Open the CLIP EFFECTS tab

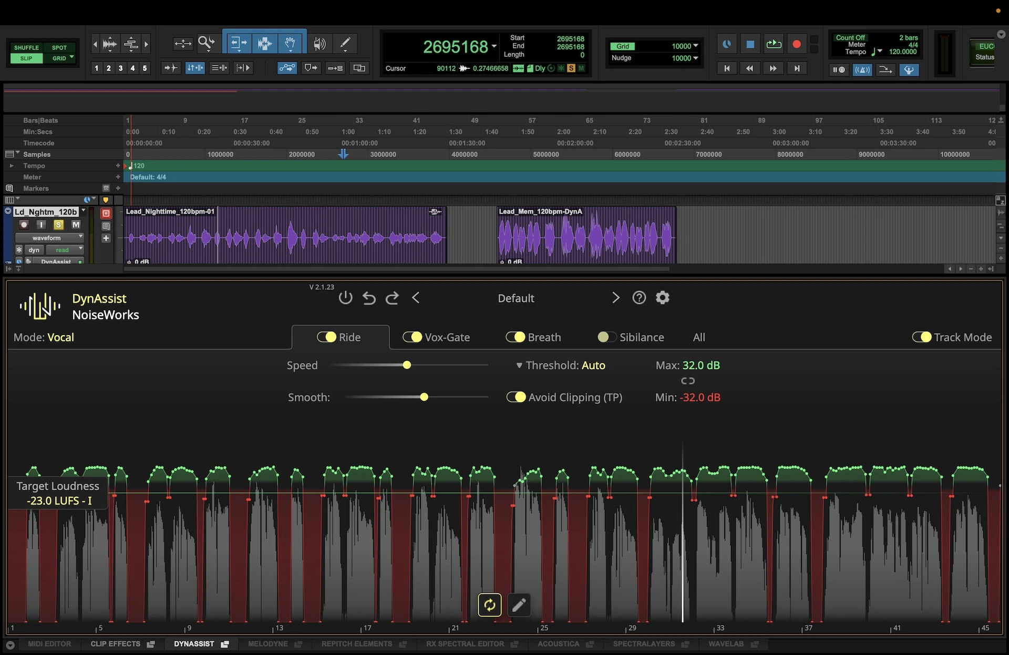[x=115, y=644]
